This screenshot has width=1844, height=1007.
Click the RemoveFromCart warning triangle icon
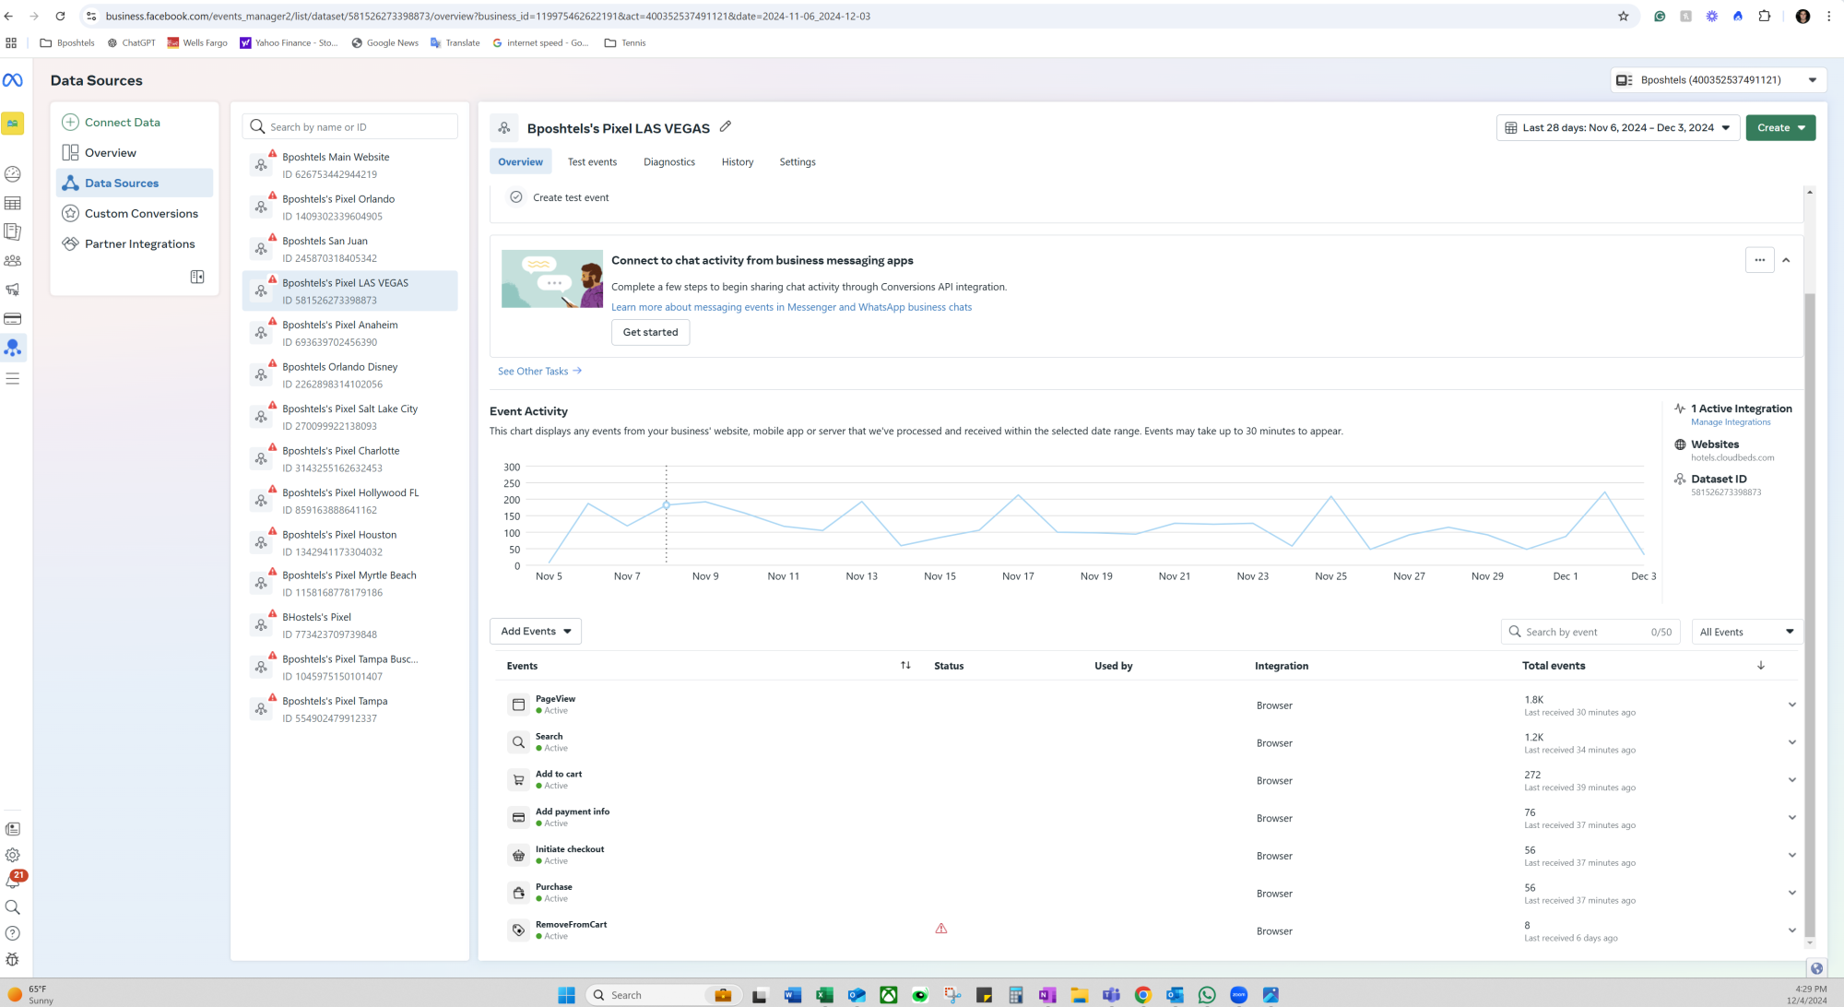(x=941, y=929)
